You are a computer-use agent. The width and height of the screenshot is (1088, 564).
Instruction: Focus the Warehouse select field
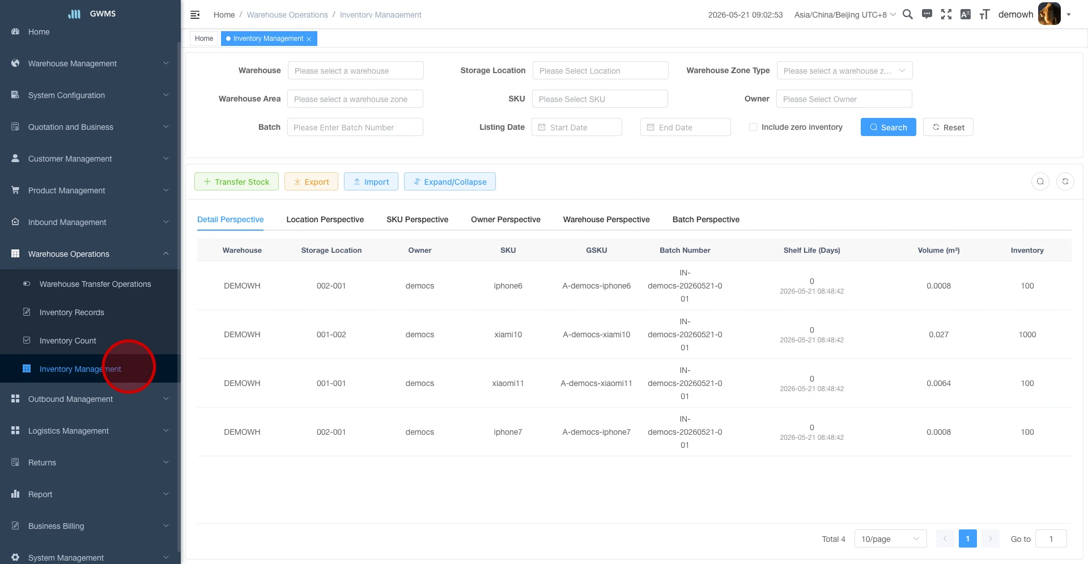(x=356, y=70)
